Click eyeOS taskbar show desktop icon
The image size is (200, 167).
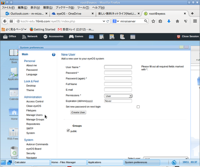pos(3,162)
